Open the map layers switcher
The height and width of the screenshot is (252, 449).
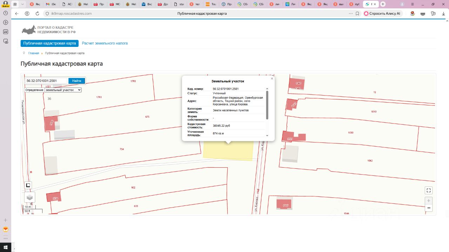(x=29, y=197)
